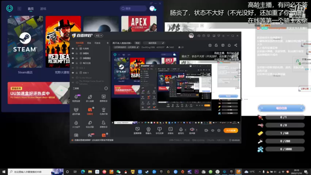
Task: Open the 多人连麦 multi-person link tool
Action: (x=90, y=98)
